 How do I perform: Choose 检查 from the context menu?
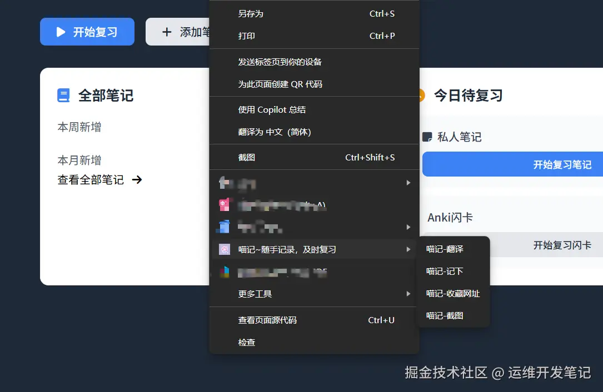click(314, 343)
